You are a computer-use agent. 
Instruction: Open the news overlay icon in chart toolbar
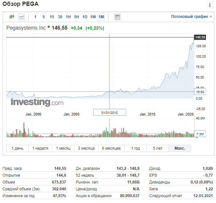coord(117,17)
